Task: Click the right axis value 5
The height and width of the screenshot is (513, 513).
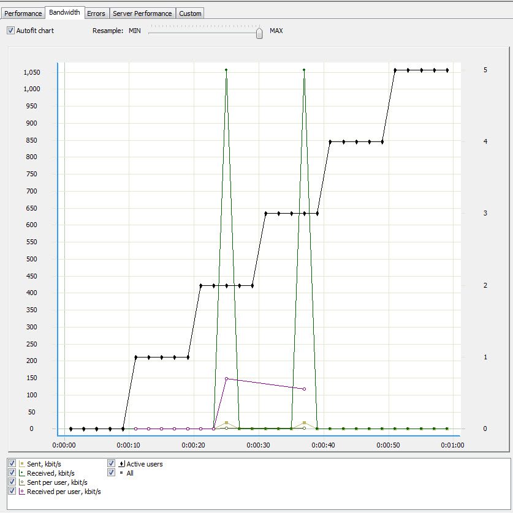Action: point(485,70)
